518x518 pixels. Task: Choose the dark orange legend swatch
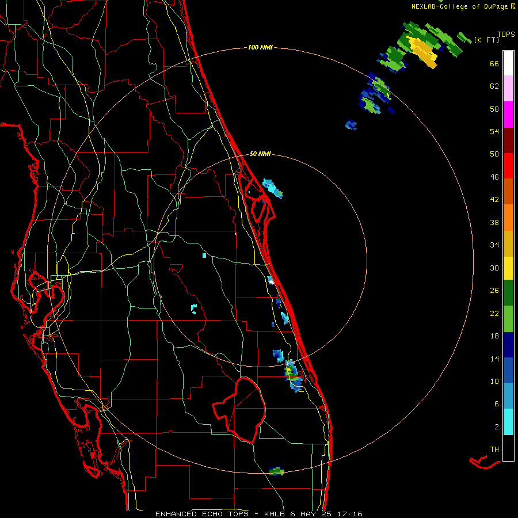click(508, 191)
